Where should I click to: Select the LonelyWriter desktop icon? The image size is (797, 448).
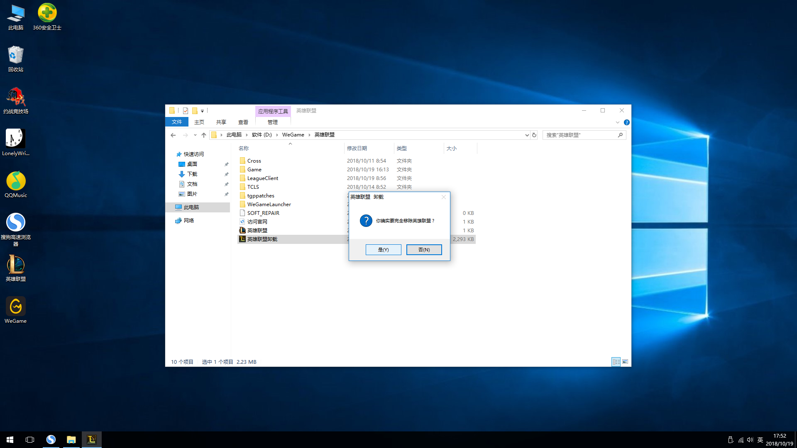click(x=16, y=143)
